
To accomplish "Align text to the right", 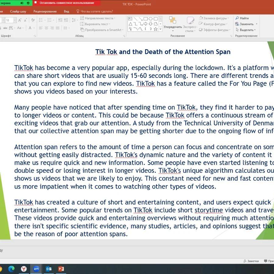I will click(x=52, y=28).
